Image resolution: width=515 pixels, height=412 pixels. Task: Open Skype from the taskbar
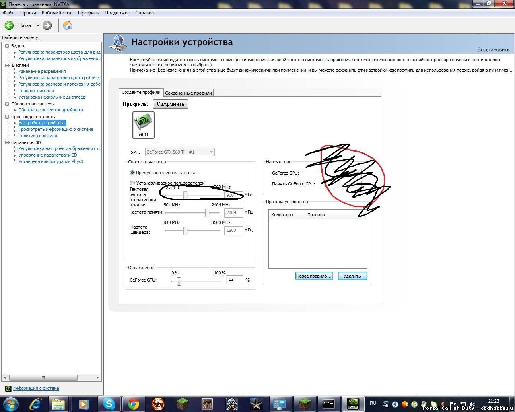point(109,404)
